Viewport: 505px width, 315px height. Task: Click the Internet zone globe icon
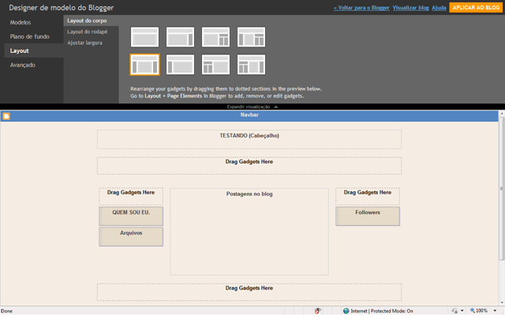[346, 310]
